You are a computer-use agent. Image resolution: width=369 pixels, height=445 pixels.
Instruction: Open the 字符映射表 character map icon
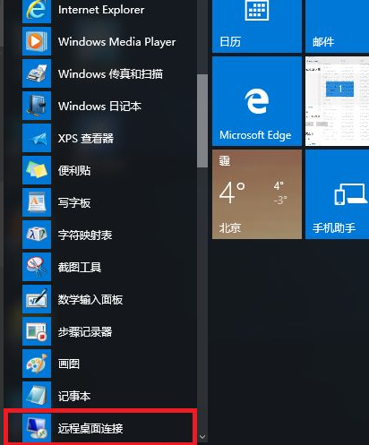pos(37,235)
